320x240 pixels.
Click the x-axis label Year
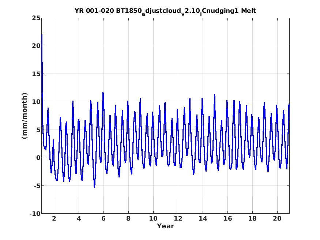click(165, 226)
